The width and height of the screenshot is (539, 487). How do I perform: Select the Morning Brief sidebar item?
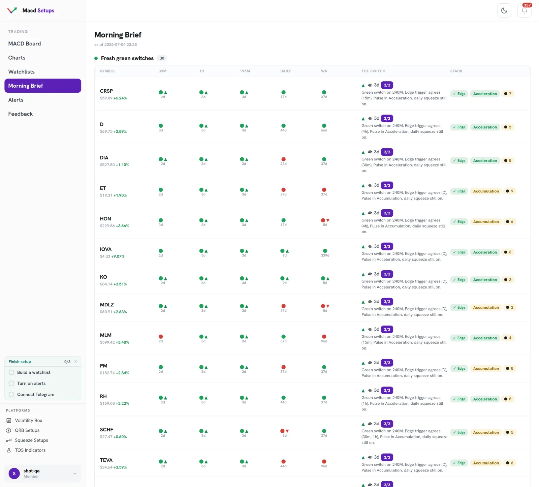[43, 86]
